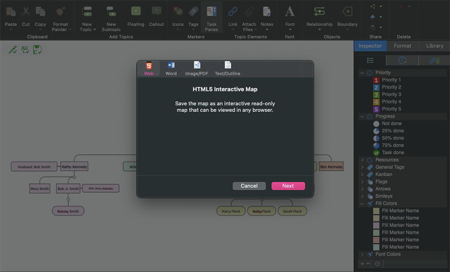Select the Word export format
This screenshot has width=450, height=272.
171,69
